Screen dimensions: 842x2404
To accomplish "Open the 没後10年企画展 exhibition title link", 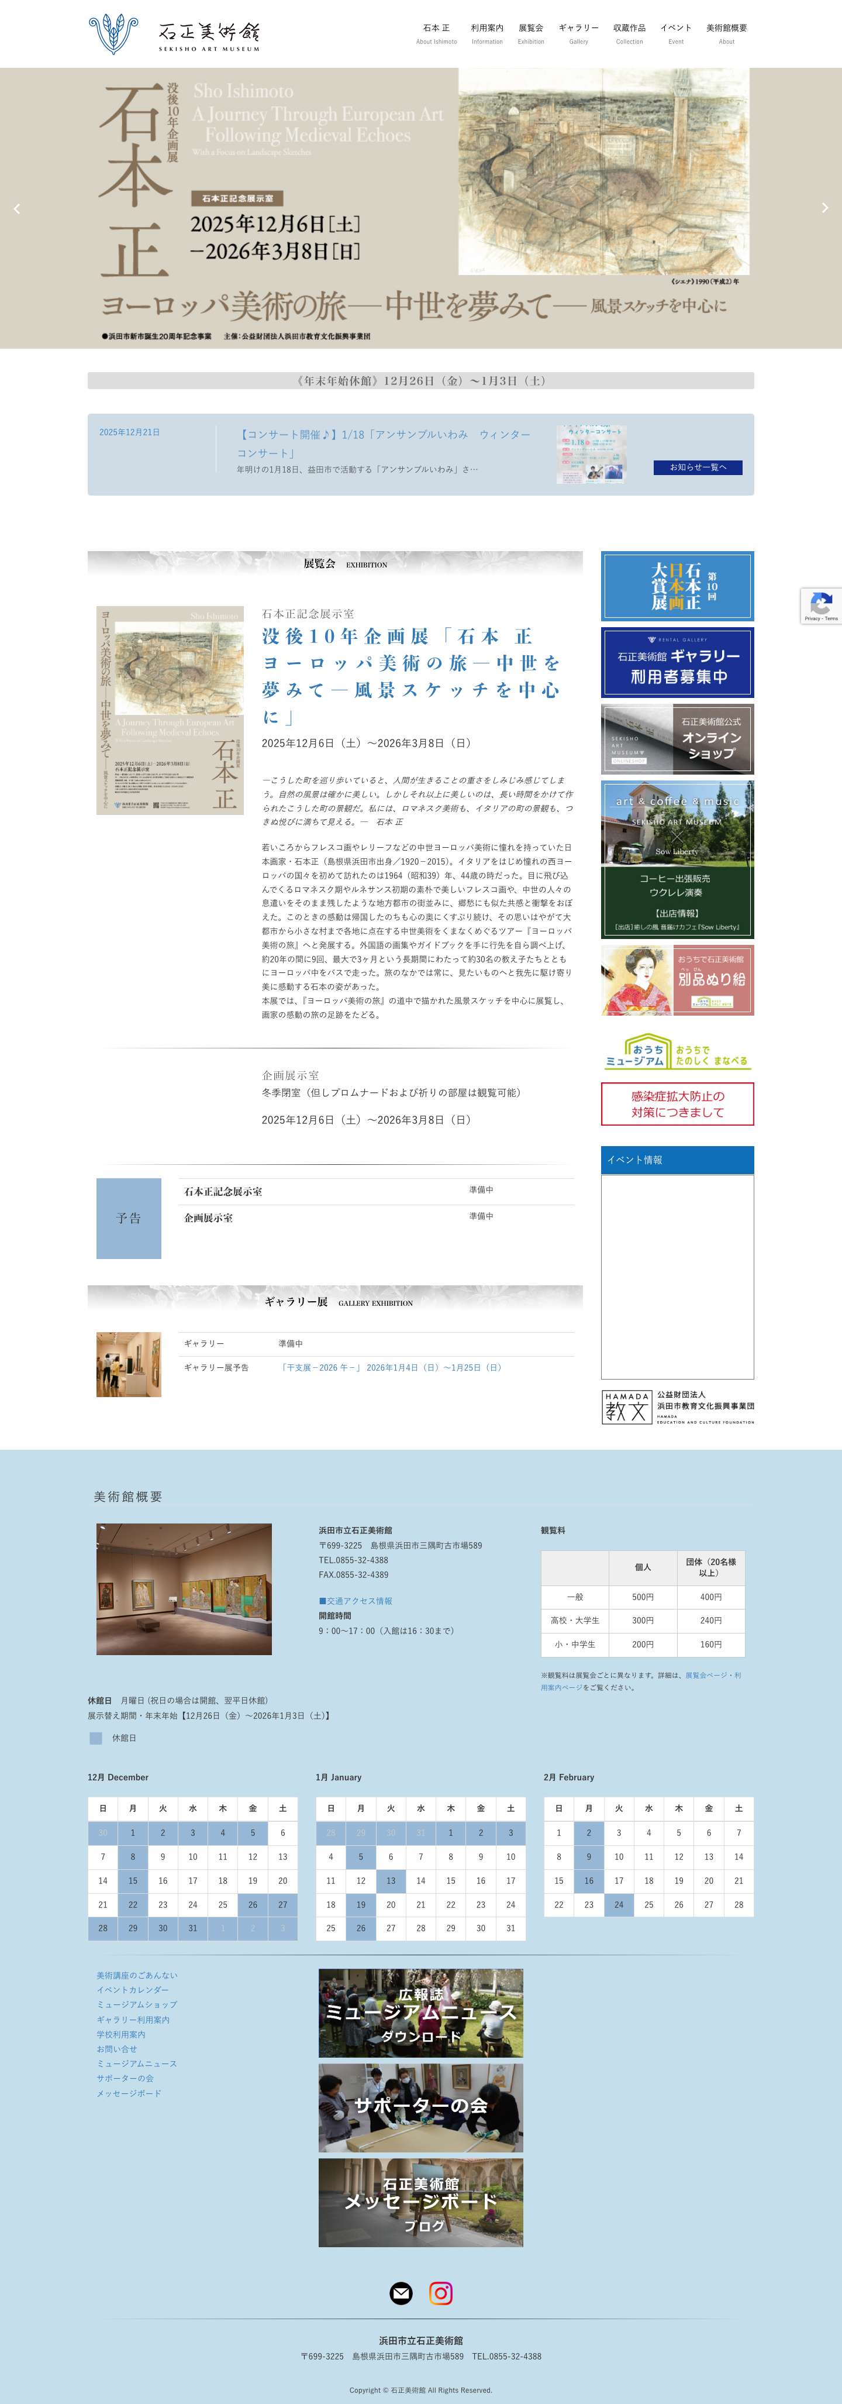I will click(411, 676).
